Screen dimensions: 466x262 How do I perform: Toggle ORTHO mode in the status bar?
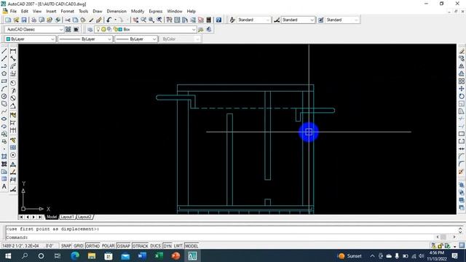pyautogui.click(x=92, y=246)
